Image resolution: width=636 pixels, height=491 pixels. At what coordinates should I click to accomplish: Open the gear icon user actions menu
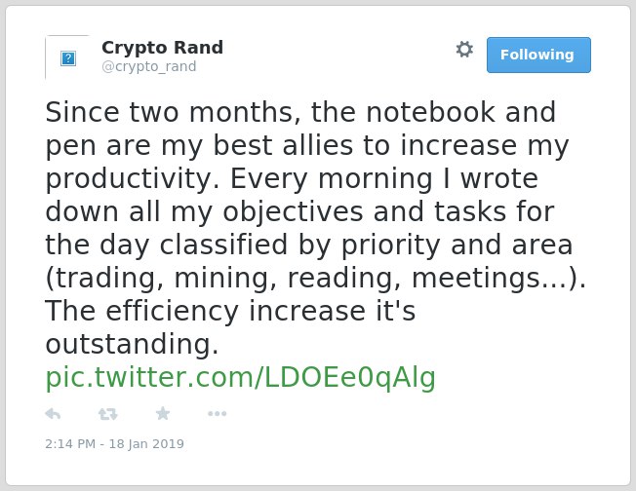pyautogui.click(x=464, y=50)
